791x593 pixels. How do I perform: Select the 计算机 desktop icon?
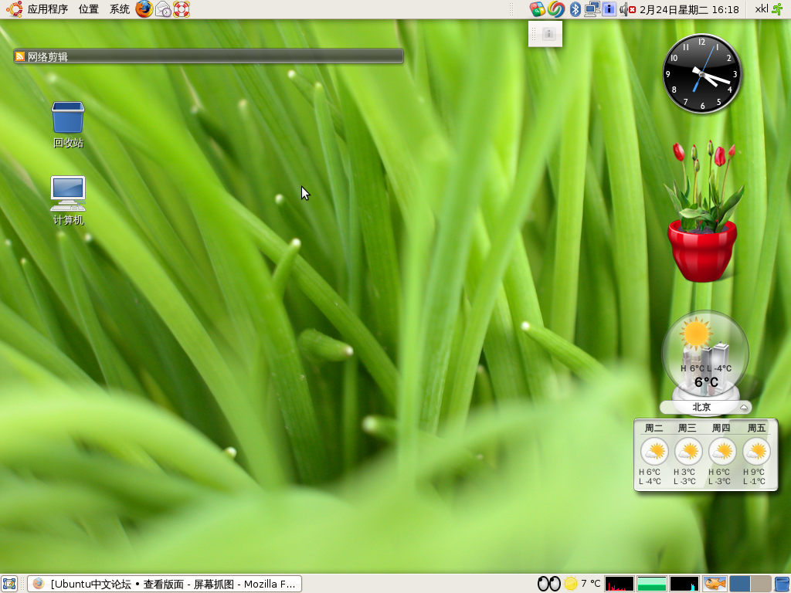(68, 201)
